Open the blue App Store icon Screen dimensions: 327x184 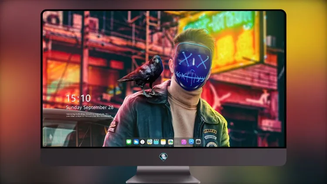191,142
